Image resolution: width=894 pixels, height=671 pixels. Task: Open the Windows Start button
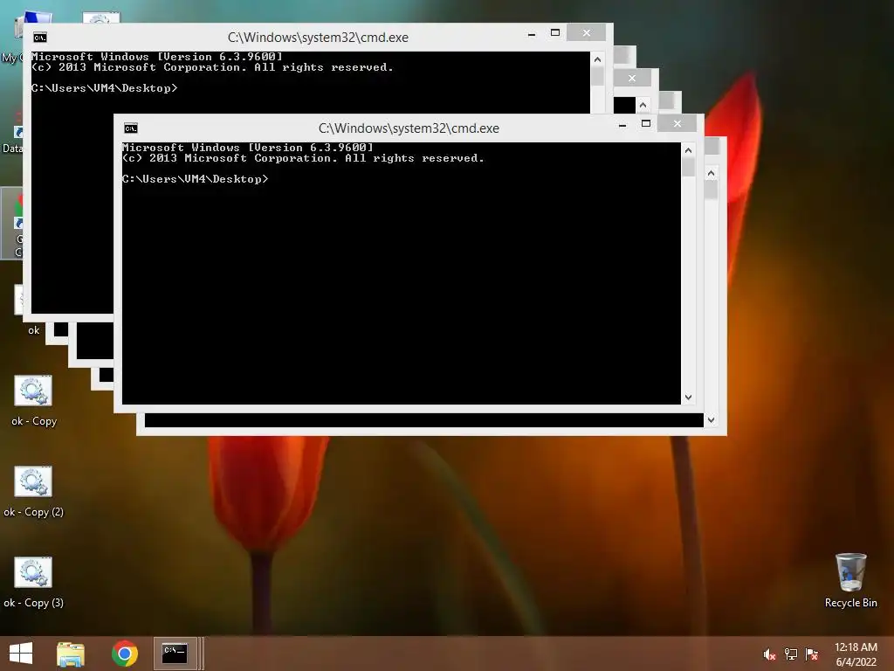[x=21, y=654]
